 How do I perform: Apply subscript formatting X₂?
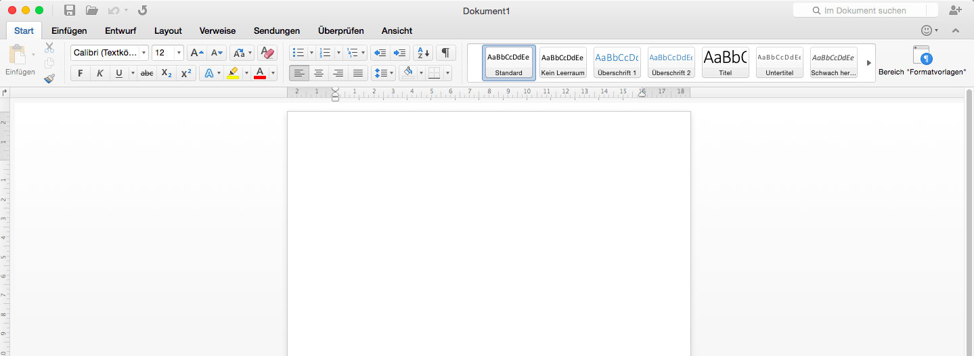167,73
